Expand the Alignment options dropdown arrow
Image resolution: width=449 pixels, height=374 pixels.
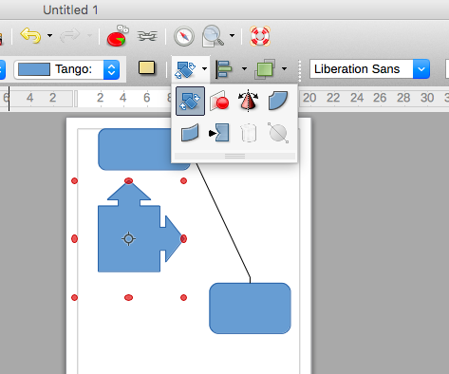[x=244, y=68]
